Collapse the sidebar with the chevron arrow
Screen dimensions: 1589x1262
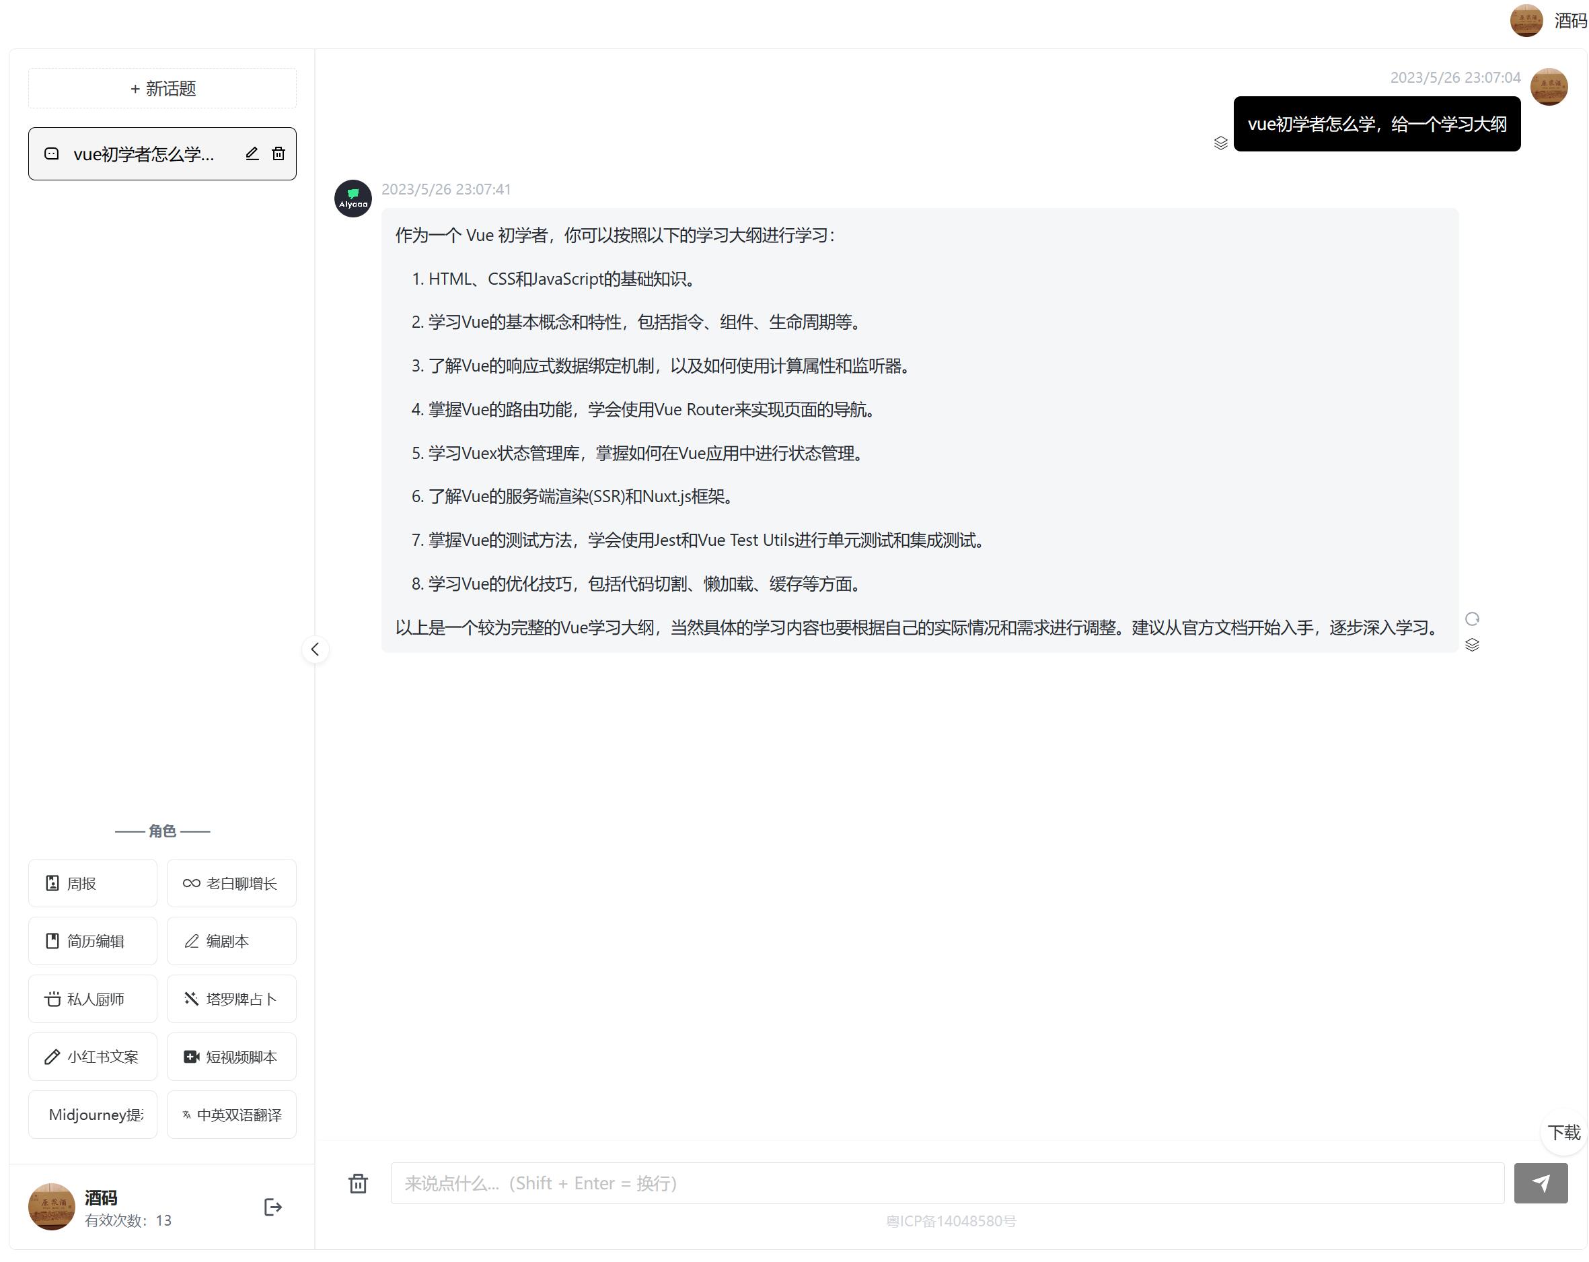click(x=315, y=649)
